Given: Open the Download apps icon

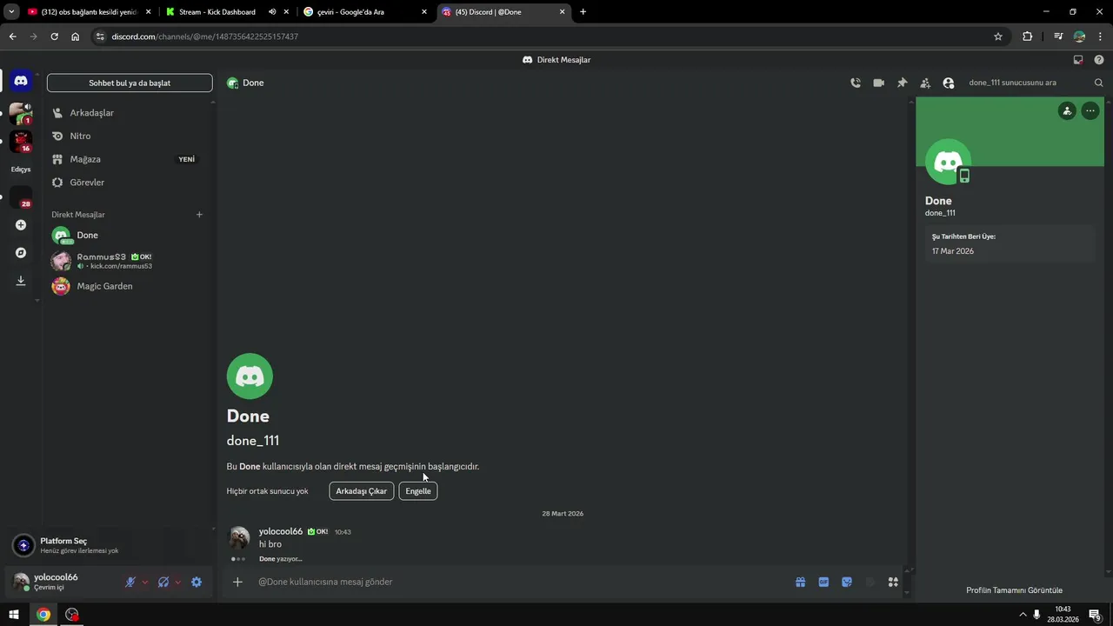Looking at the screenshot, I should (x=21, y=281).
